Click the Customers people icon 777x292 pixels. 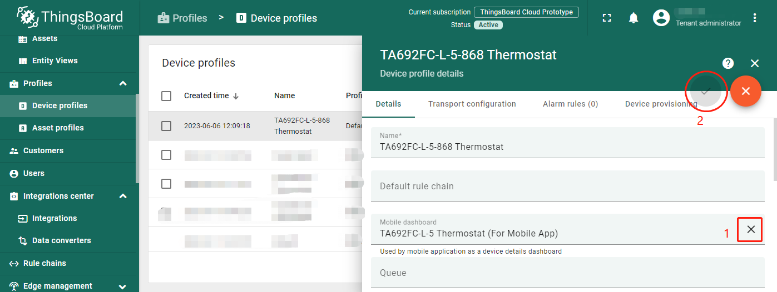pos(14,151)
